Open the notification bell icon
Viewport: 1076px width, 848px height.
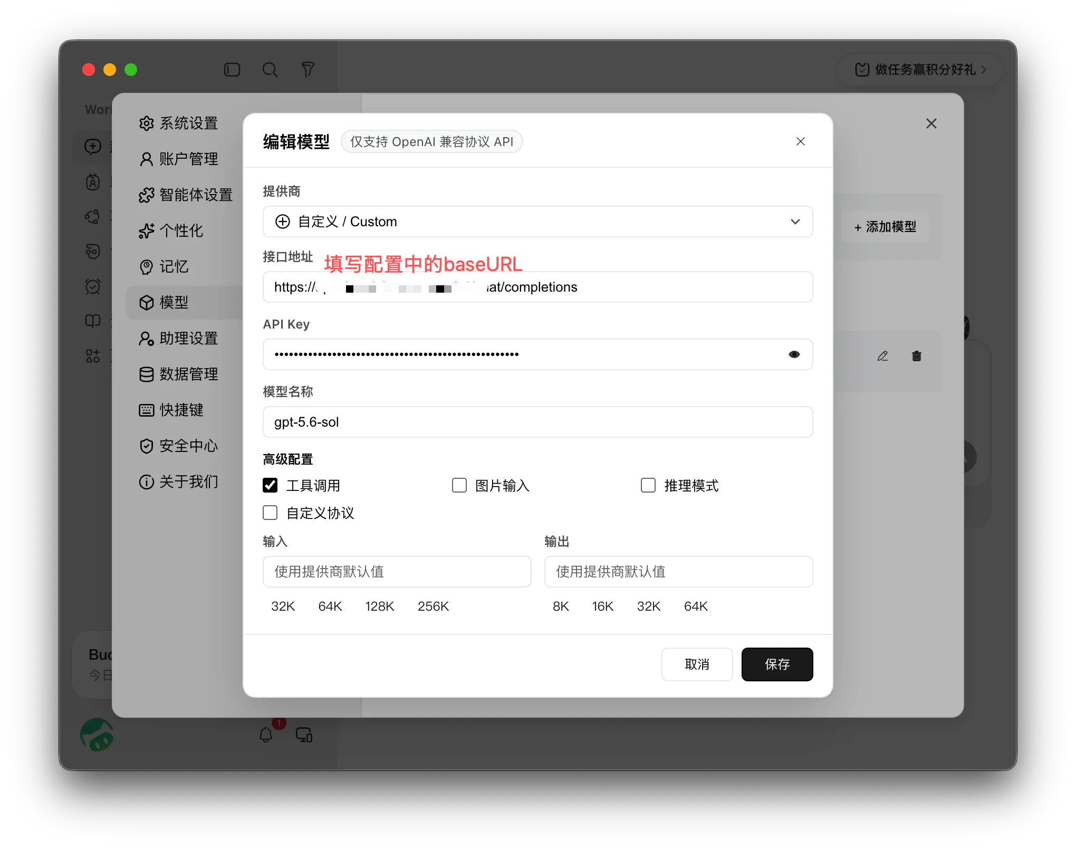[266, 735]
